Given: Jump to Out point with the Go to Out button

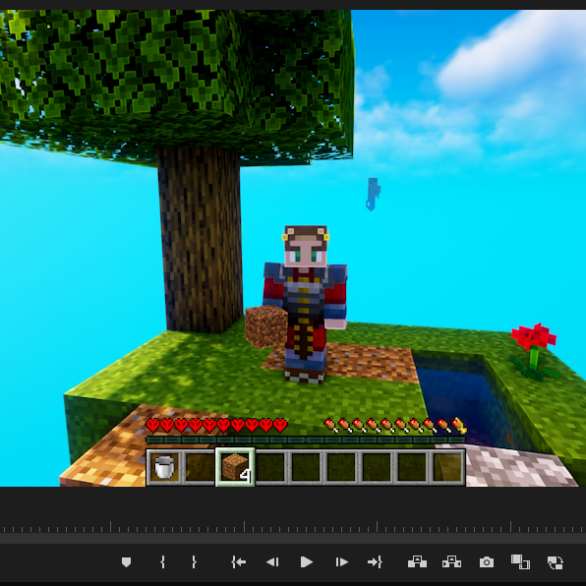Looking at the screenshot, I should tap(375, 562).
